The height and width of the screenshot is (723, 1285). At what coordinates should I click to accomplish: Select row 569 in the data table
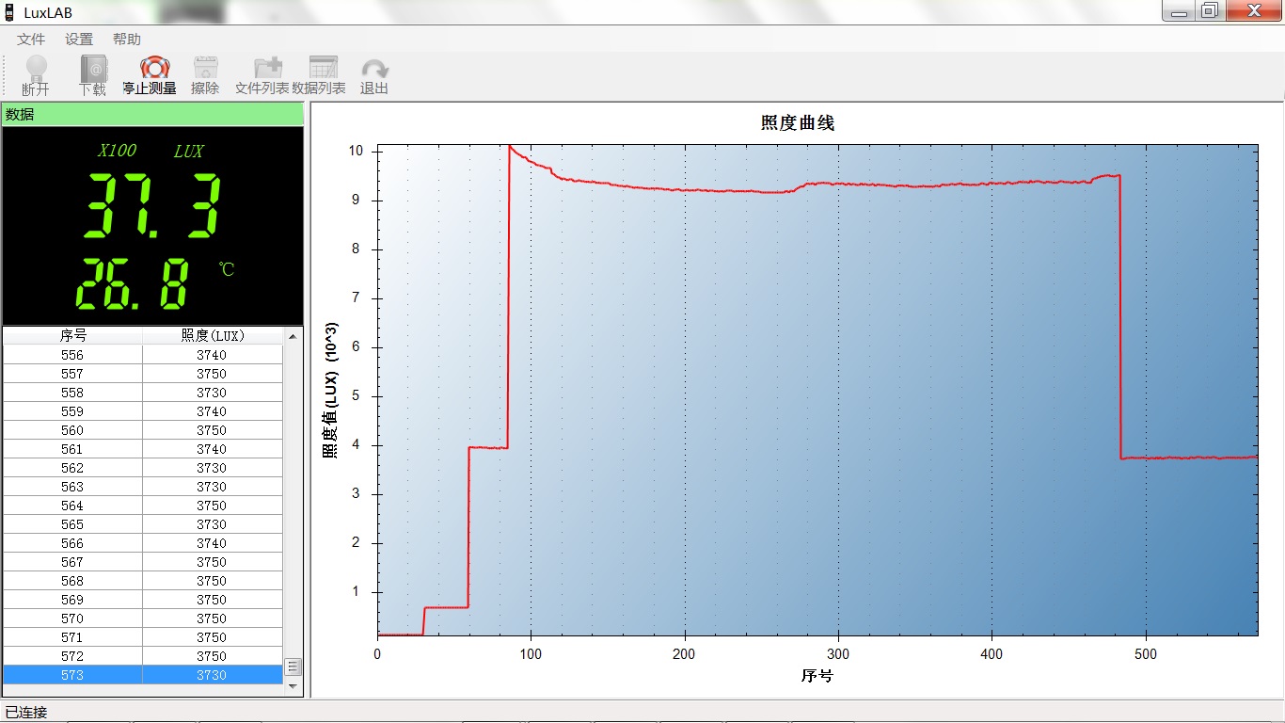pos(143,600)
